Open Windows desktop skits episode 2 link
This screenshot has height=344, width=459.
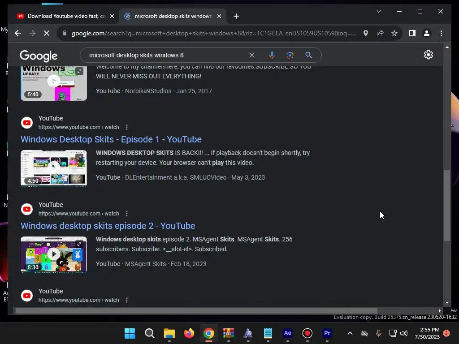pyautogui.click(x=108, y=226)
